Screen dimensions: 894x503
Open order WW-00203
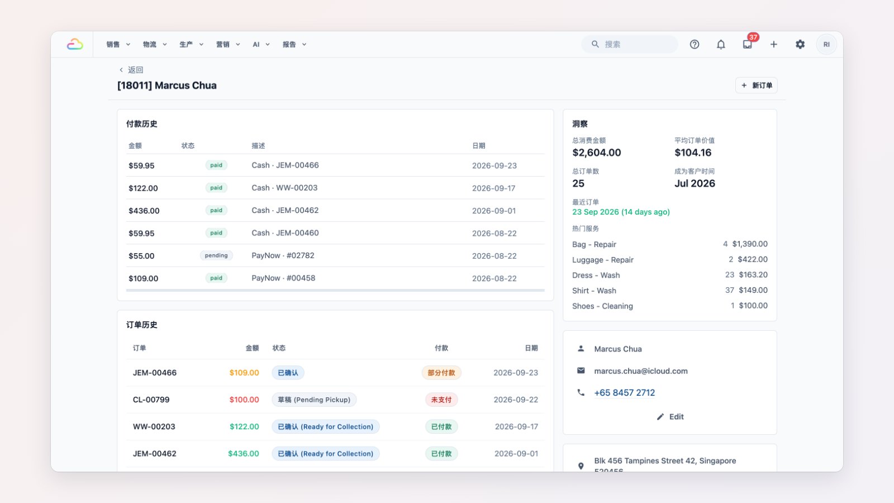coord(335,426)
